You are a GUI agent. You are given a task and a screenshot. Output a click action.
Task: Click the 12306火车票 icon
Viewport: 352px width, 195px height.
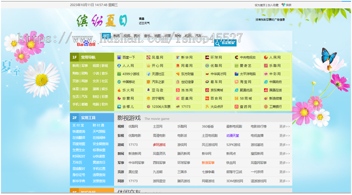tap(148, 106)
